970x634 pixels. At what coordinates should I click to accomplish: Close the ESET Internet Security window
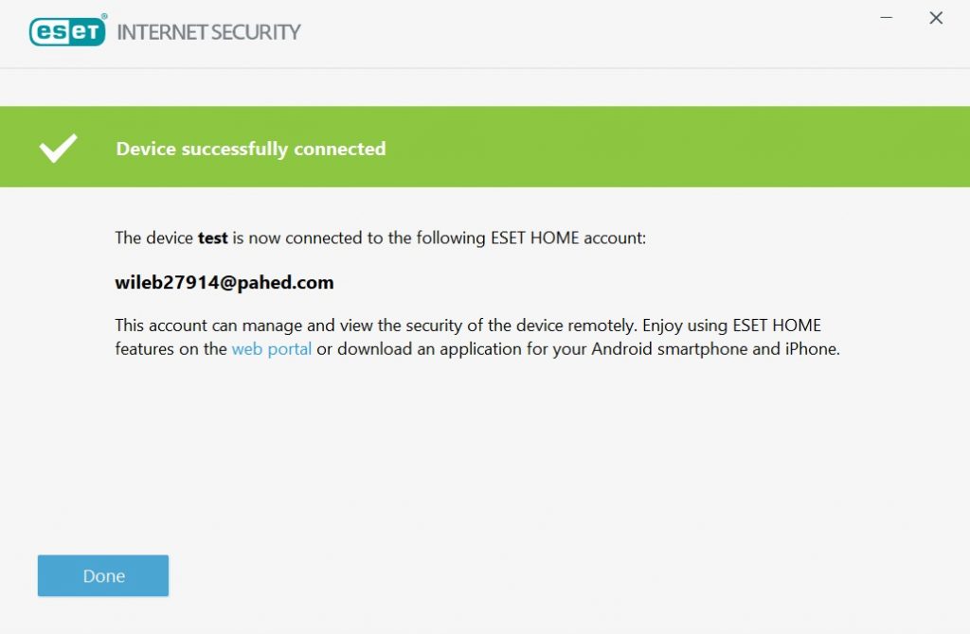(936, 18)
